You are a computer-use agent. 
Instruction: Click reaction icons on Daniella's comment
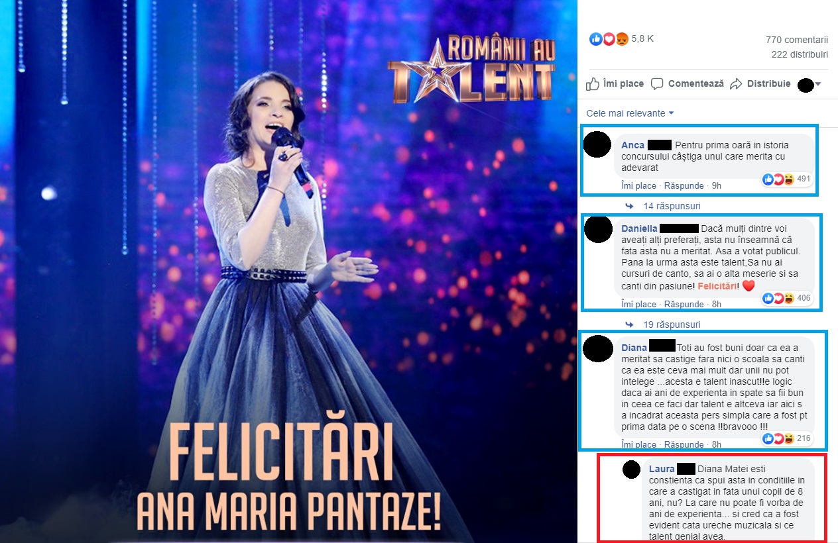coord(778,298)
